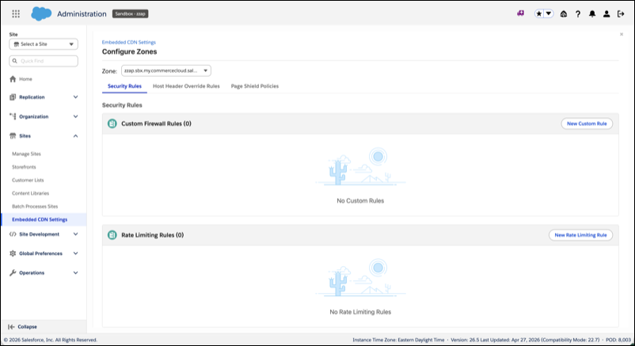Switch to the Security Rules tab
Viewport: 635px width, 346px height.
(x=124, y=86)
